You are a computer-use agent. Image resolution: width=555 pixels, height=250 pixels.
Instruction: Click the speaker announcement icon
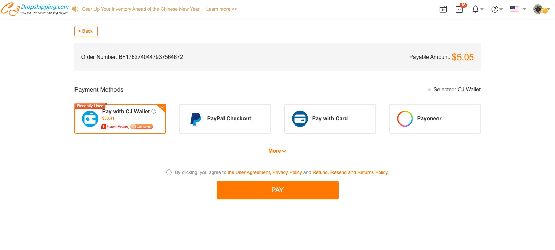click(x=75, y=9)
